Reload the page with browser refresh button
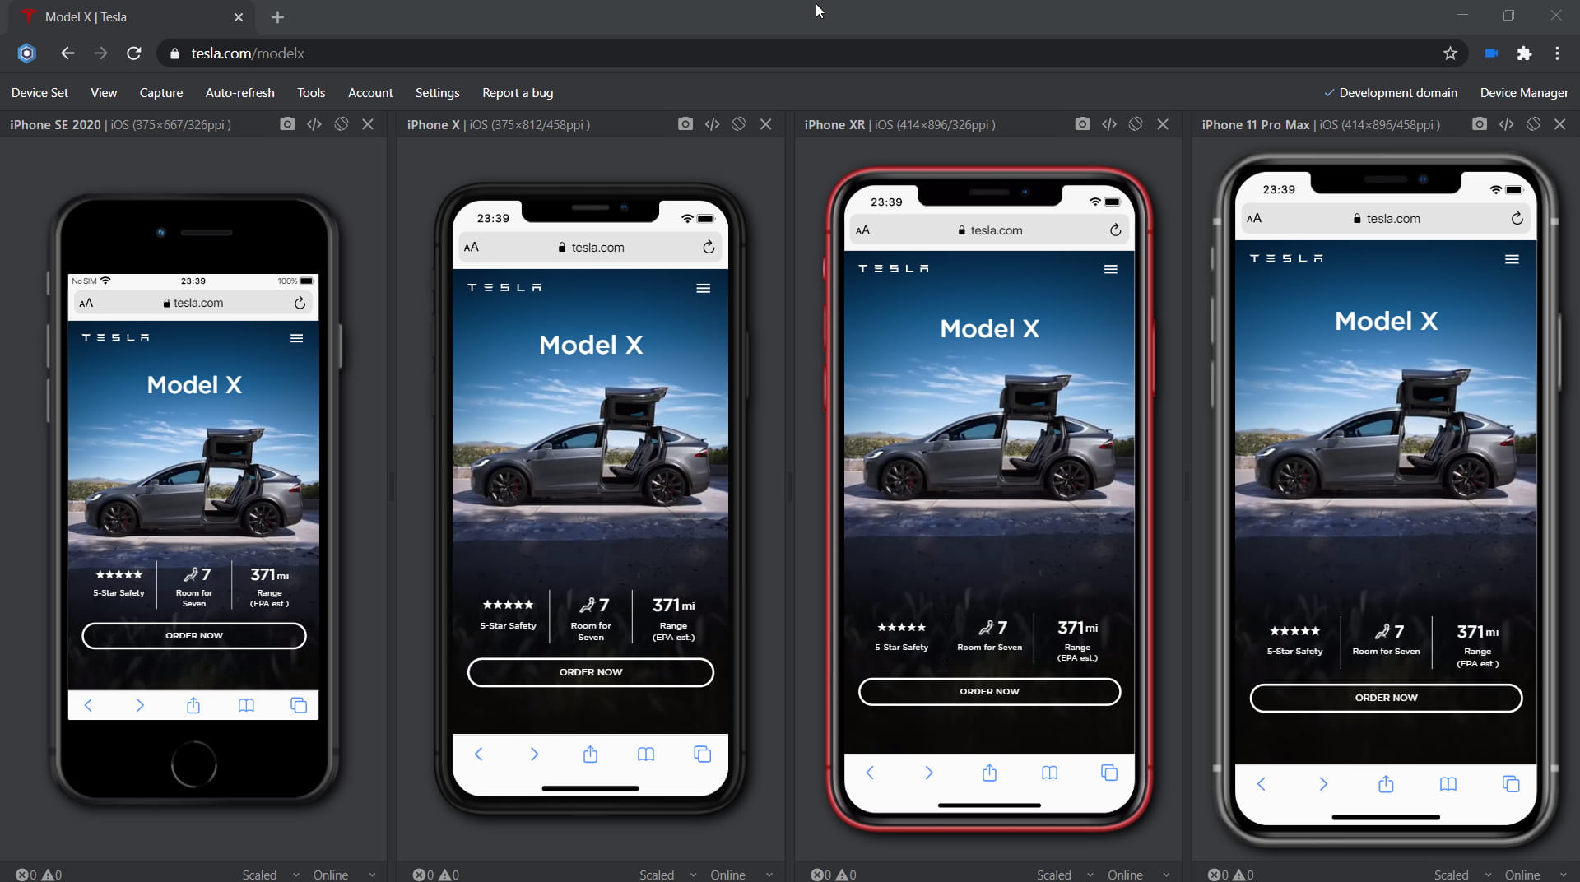This screenshot has width=1580, height=882. (134, 53)
